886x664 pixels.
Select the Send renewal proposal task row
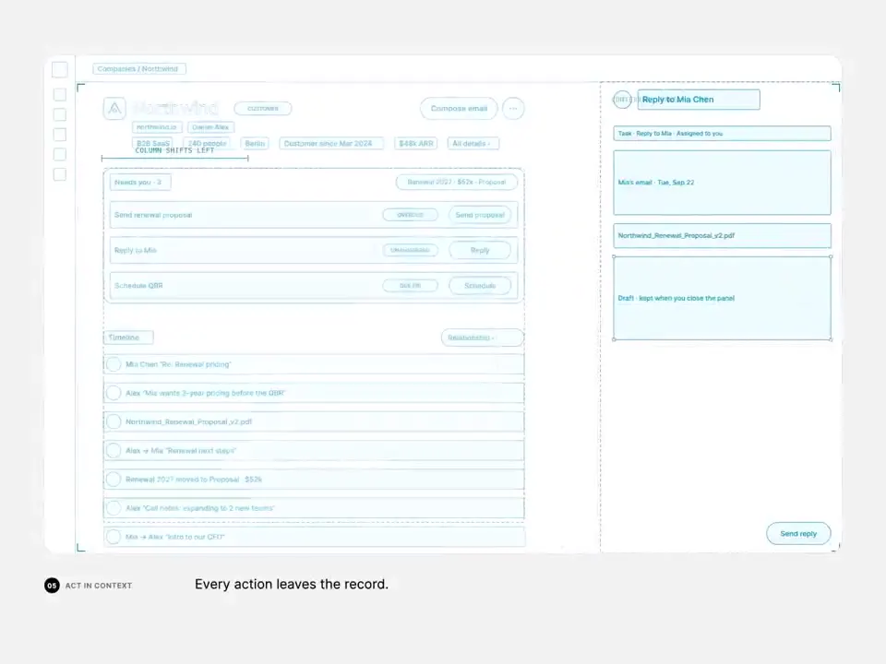[314, 215]
